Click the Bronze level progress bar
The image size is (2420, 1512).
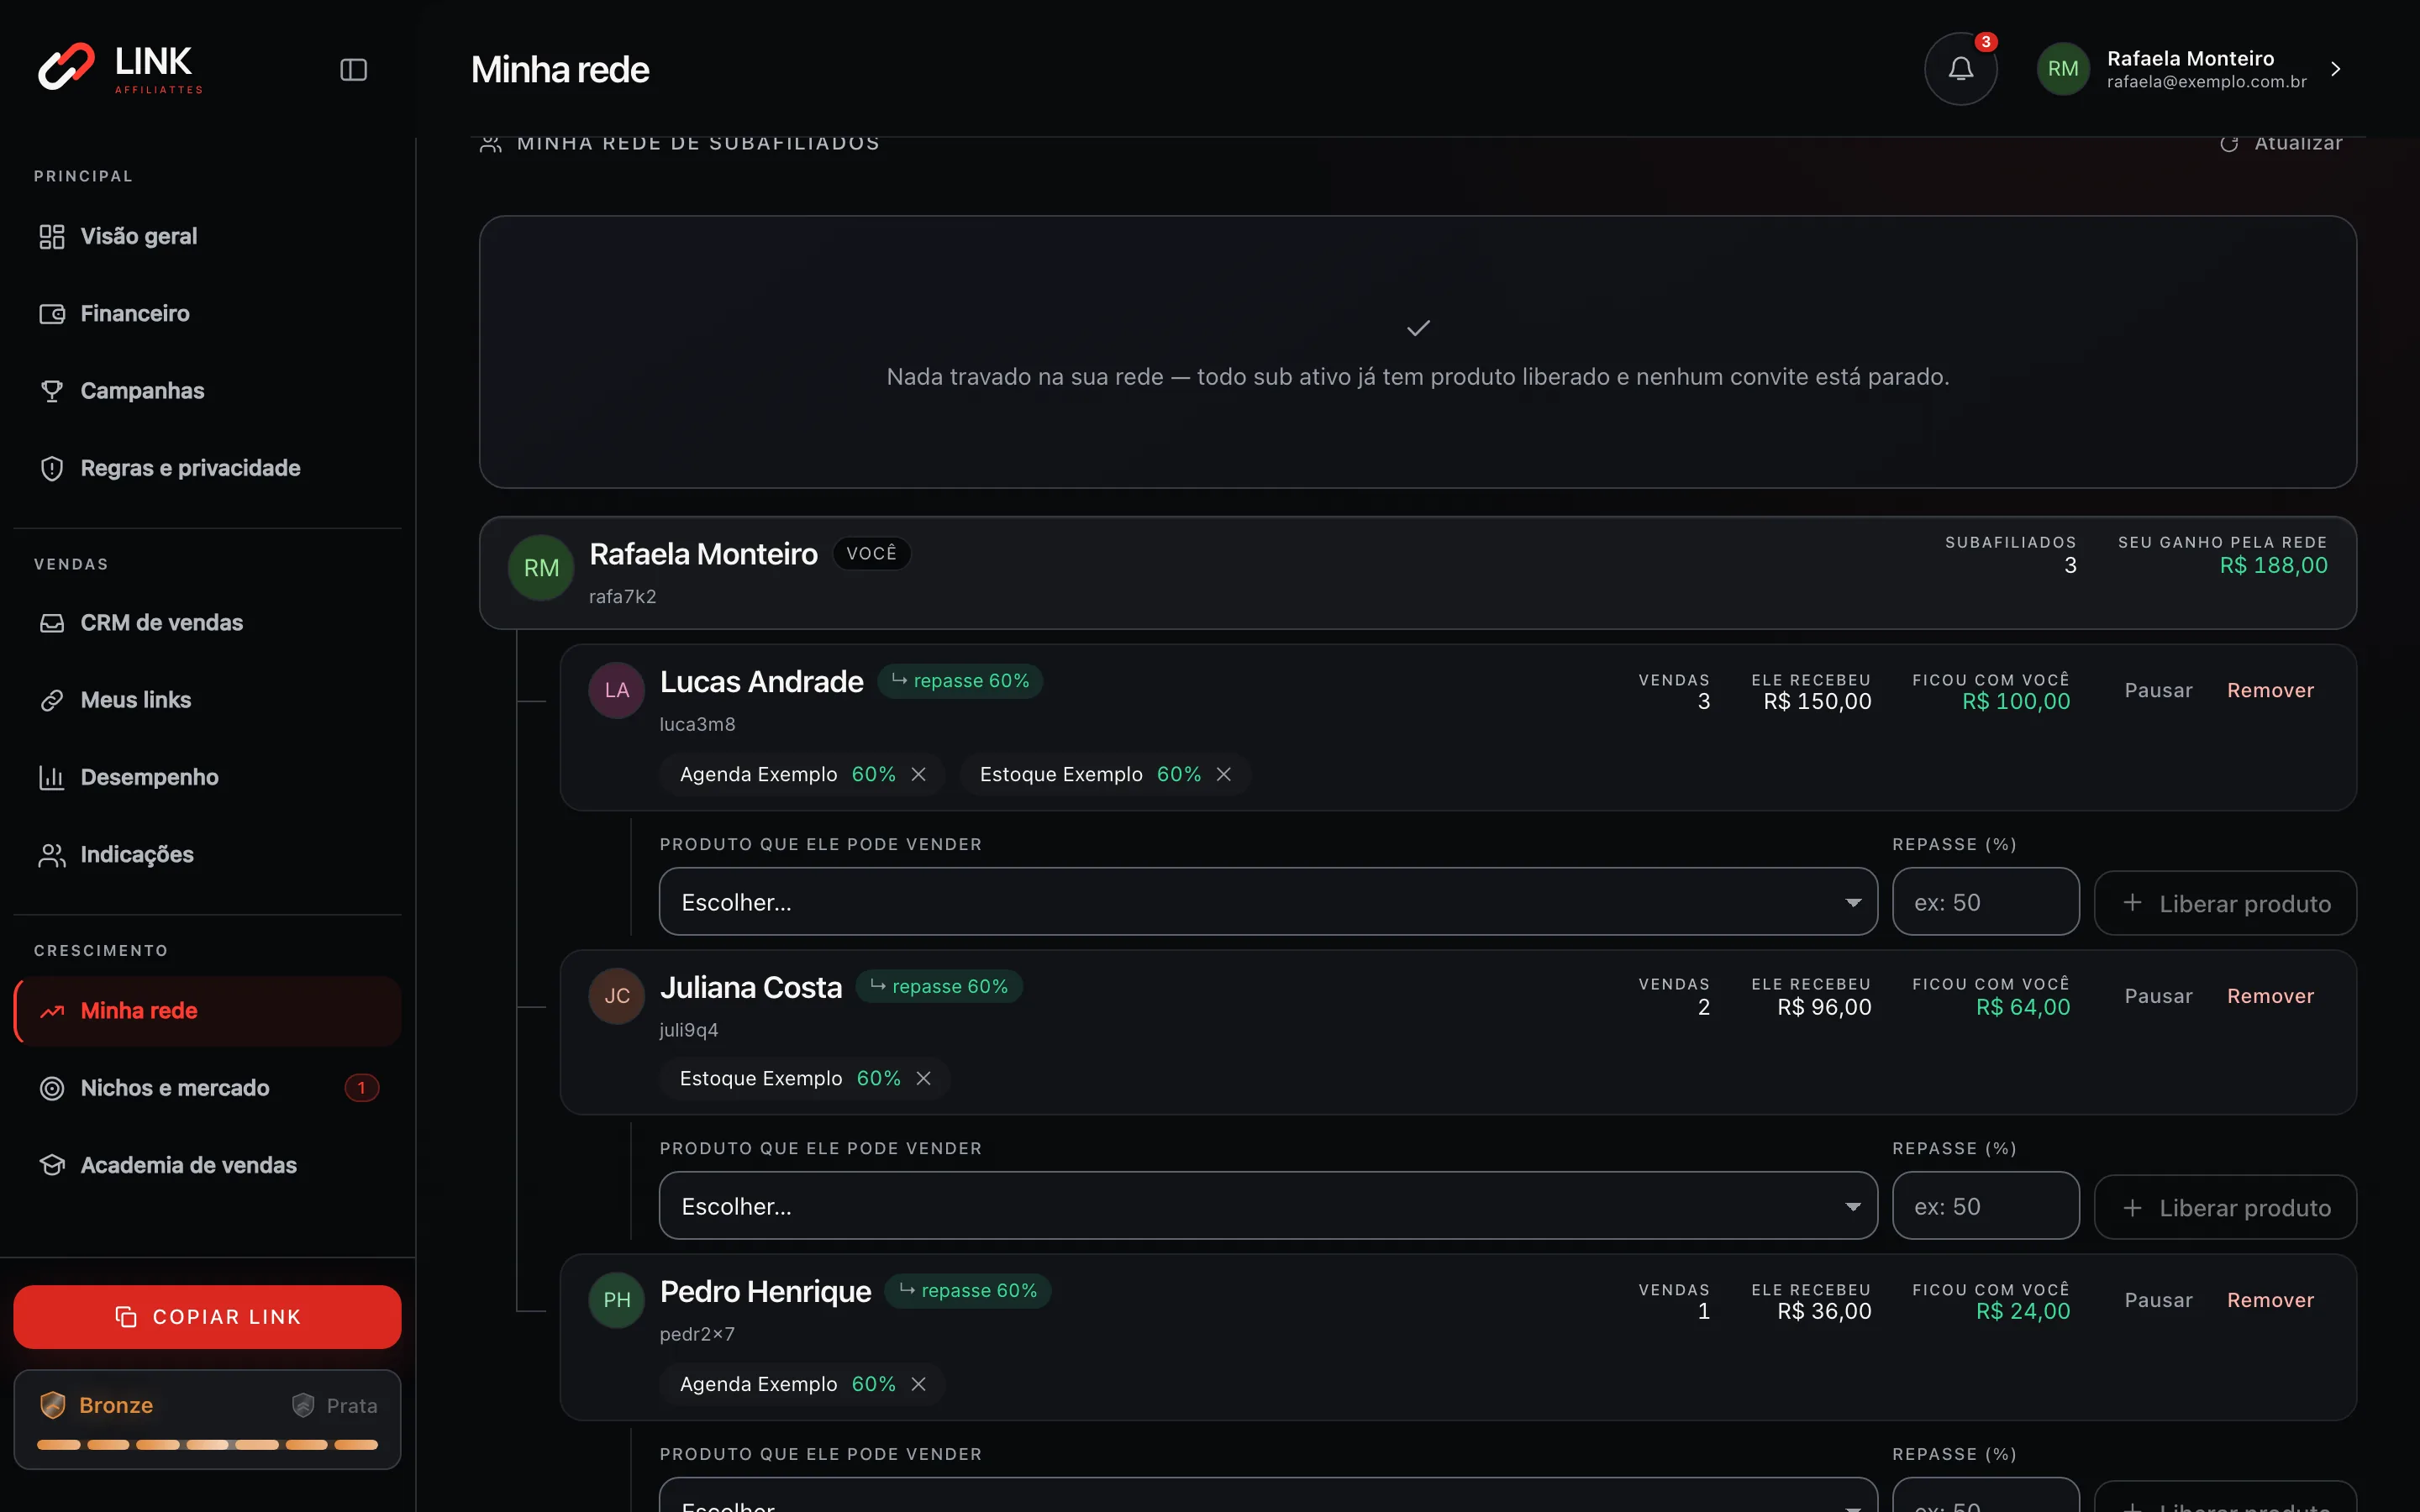[x=207, y=1444]
